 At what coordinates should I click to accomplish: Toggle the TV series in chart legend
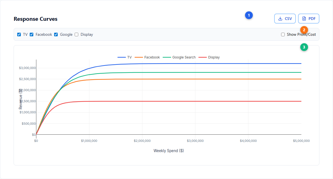tap(125, 57)
